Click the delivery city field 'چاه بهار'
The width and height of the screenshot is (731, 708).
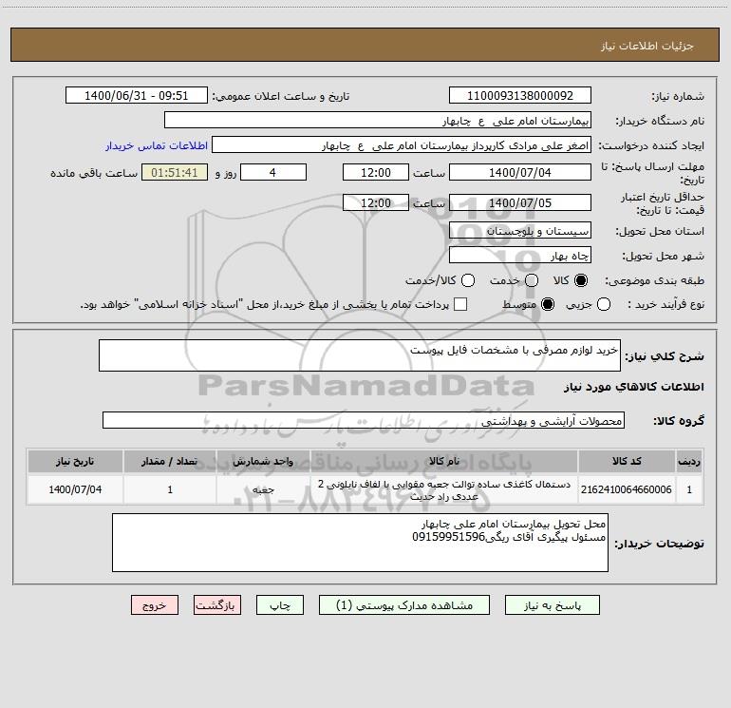click(x=520, y=255)
